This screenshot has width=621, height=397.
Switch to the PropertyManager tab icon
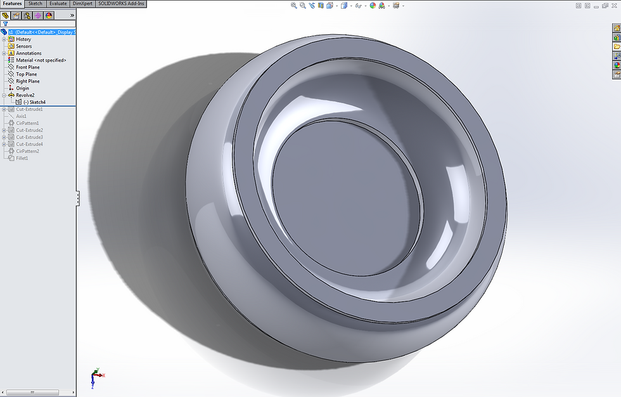click(16, 15)
